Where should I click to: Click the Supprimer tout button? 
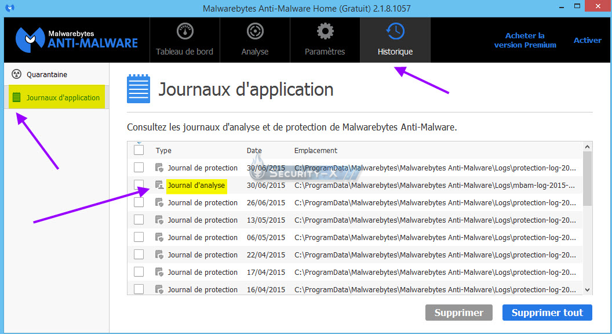[547, 313]
